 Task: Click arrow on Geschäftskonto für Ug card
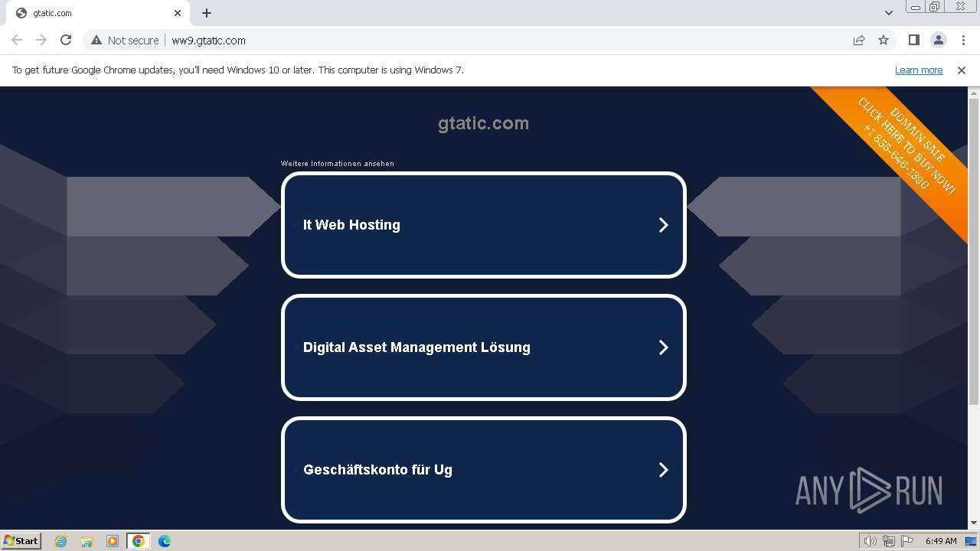point(664,470)
